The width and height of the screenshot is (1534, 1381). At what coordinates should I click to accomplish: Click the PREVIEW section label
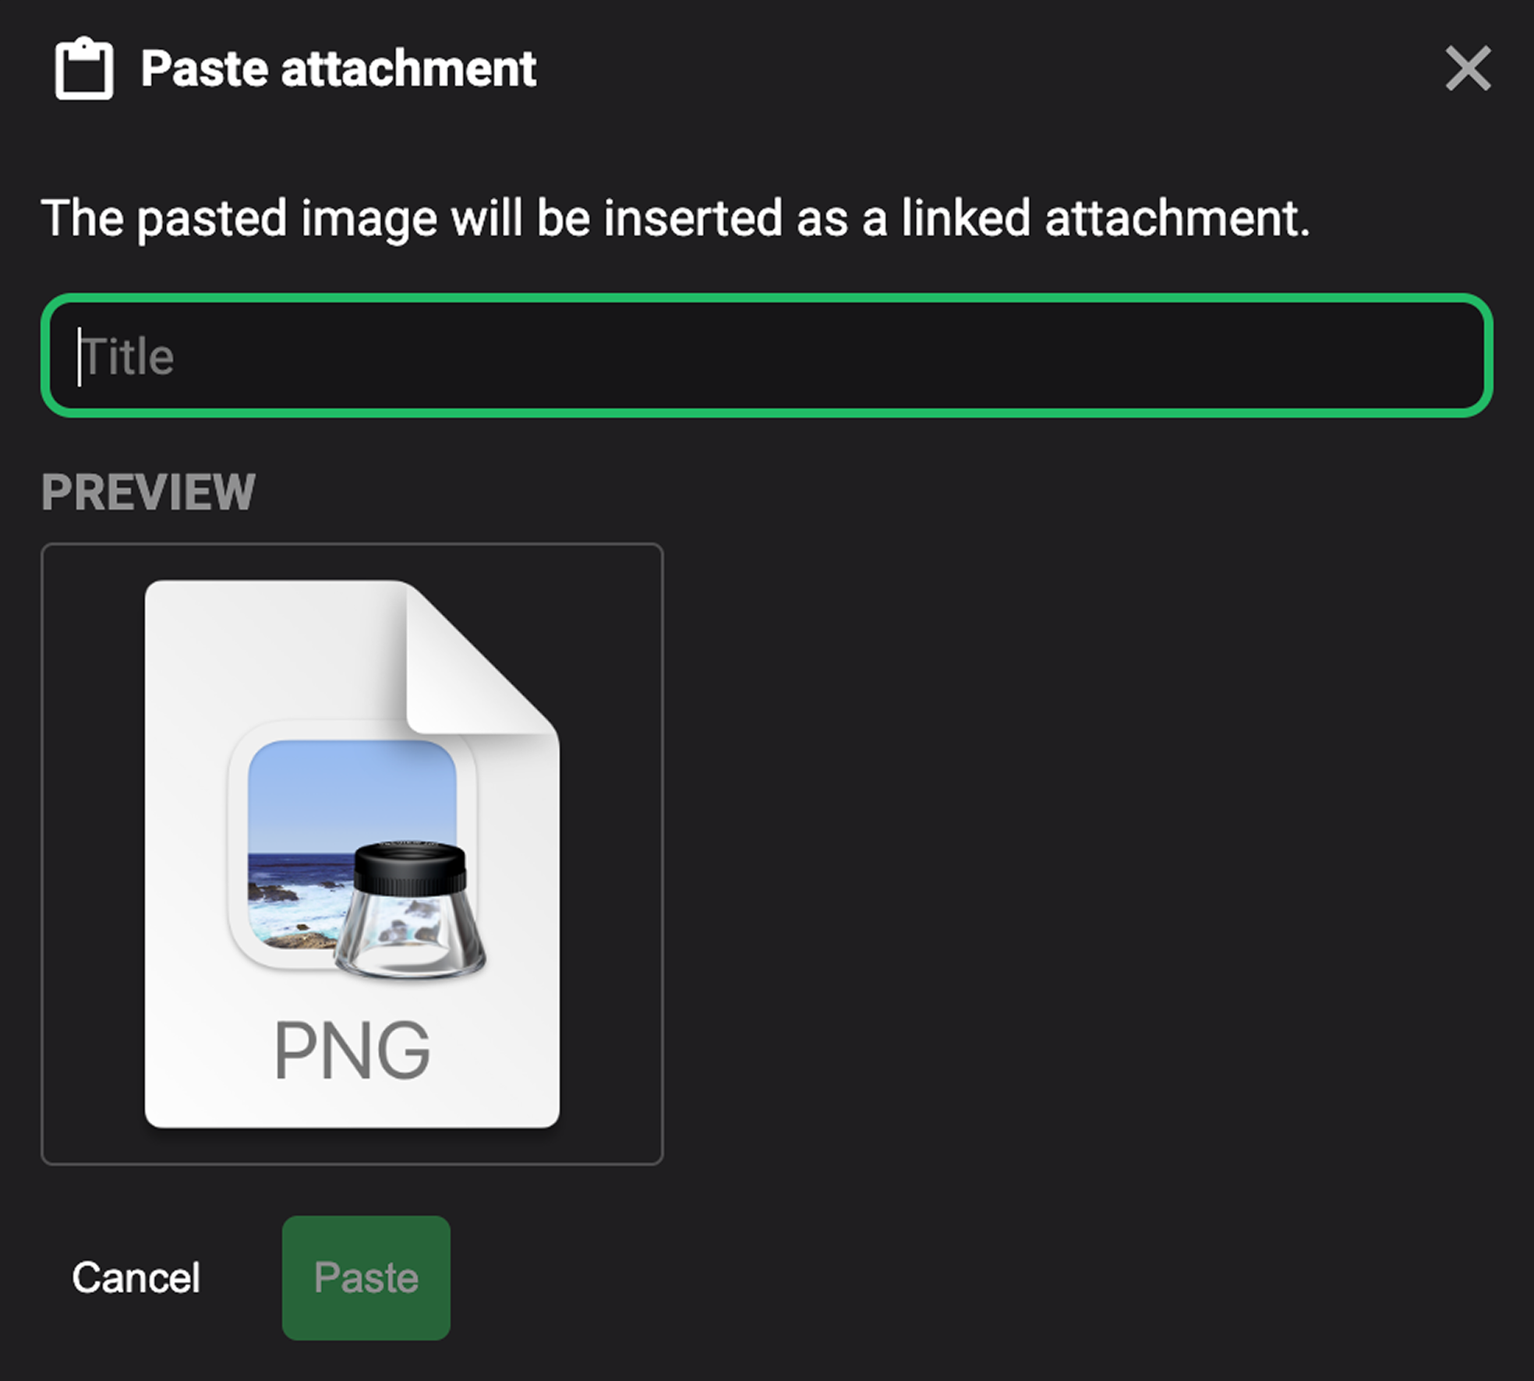(x=149, y=491)
